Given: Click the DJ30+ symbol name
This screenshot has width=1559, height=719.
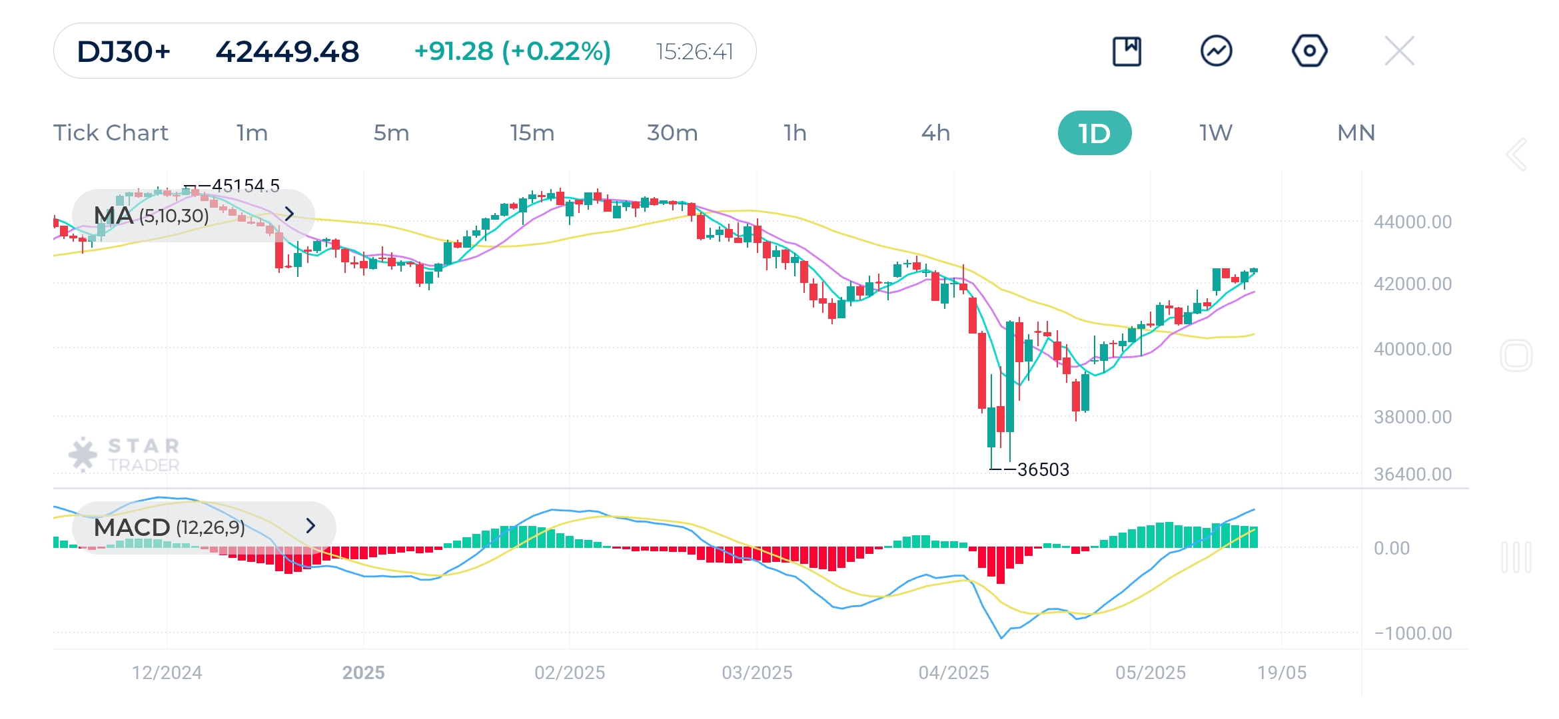Looking at the screenshot, I should pos(124,51).
